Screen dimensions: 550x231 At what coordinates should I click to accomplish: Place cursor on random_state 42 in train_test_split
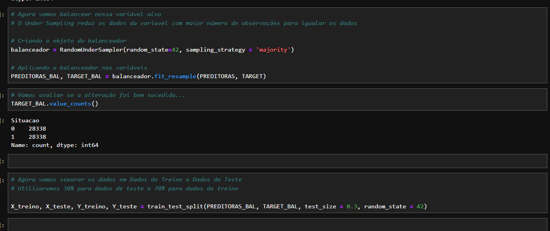[x=420, y=206]
